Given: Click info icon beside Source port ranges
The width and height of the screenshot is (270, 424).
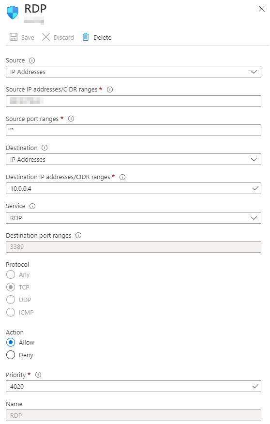Looking at the screenshot, I should [71, 119].
